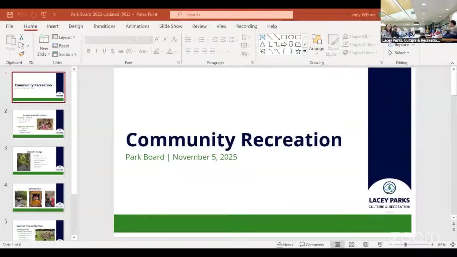Open the Layout dropdown
This screenshot has height=257, width=457.
click(65, 37)
